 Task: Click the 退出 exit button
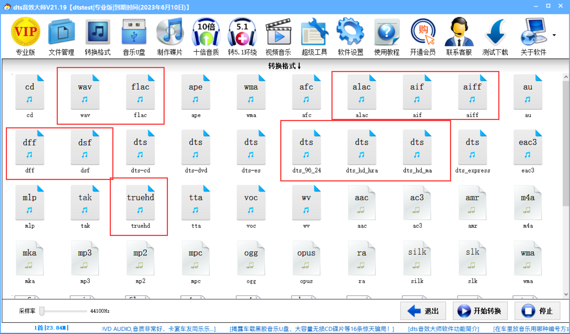click(423, 311)
